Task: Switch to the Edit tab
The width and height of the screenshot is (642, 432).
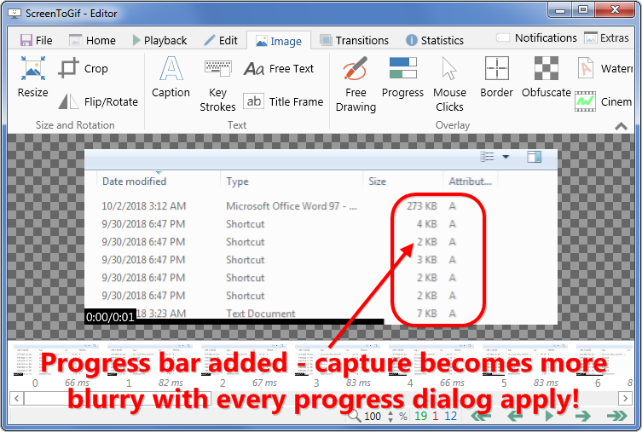Action: click(x=221, y=40)
